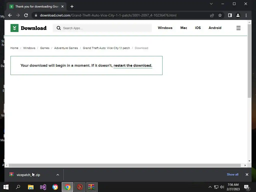Close the downloads bar
Viewport: 256px width, 192px height.
click(247, 174)
